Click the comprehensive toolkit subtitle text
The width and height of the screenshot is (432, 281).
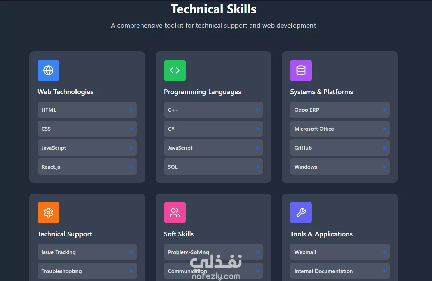click(x=214, y=25)
